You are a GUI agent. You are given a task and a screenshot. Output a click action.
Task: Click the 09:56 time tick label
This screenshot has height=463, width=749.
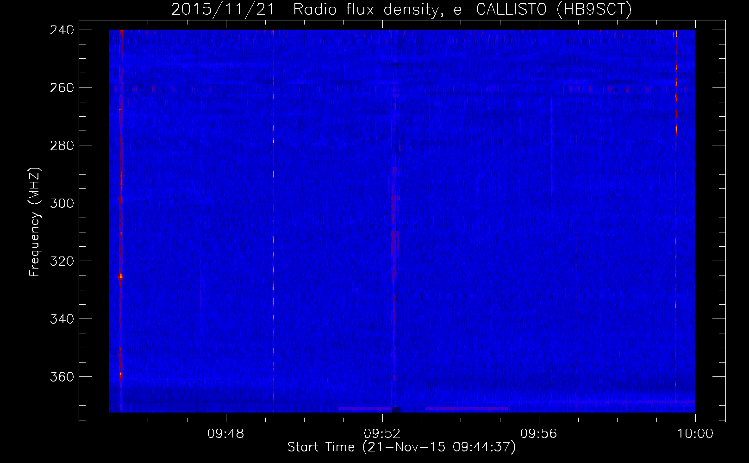point(539,434)
